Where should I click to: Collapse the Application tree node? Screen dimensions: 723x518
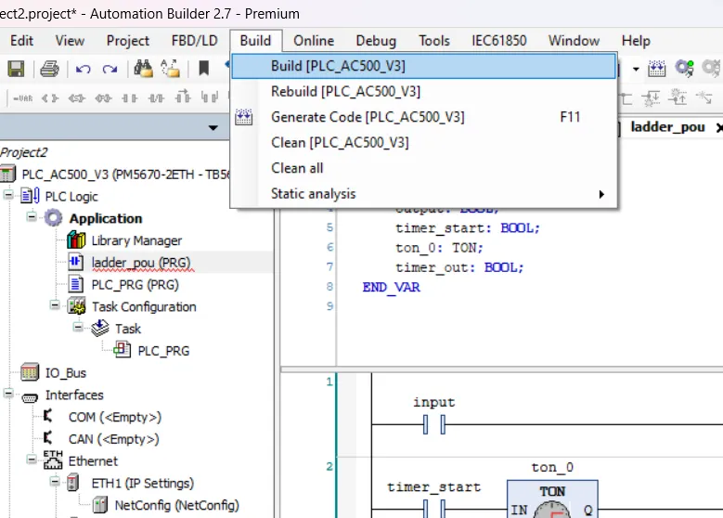pyautogui.click(x=32, y=216)
